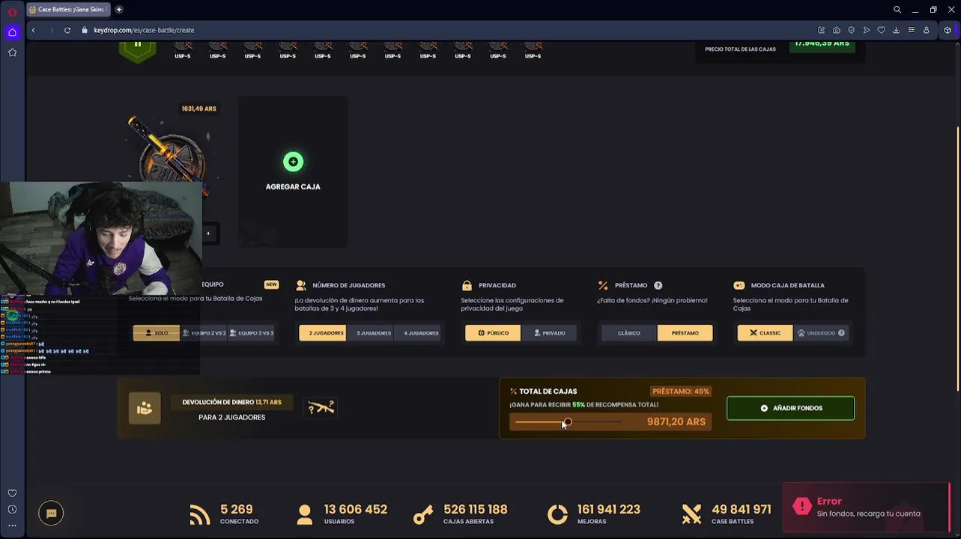Click 161 941 223 Mejoras statistic

593,514
